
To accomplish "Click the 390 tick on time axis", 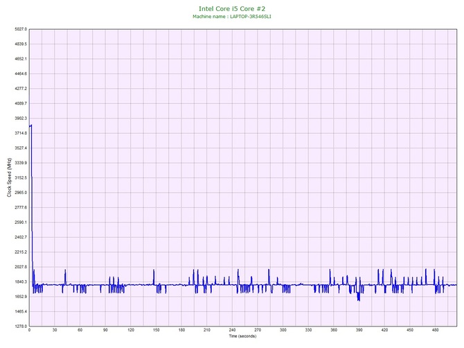I will coord(359,330).
